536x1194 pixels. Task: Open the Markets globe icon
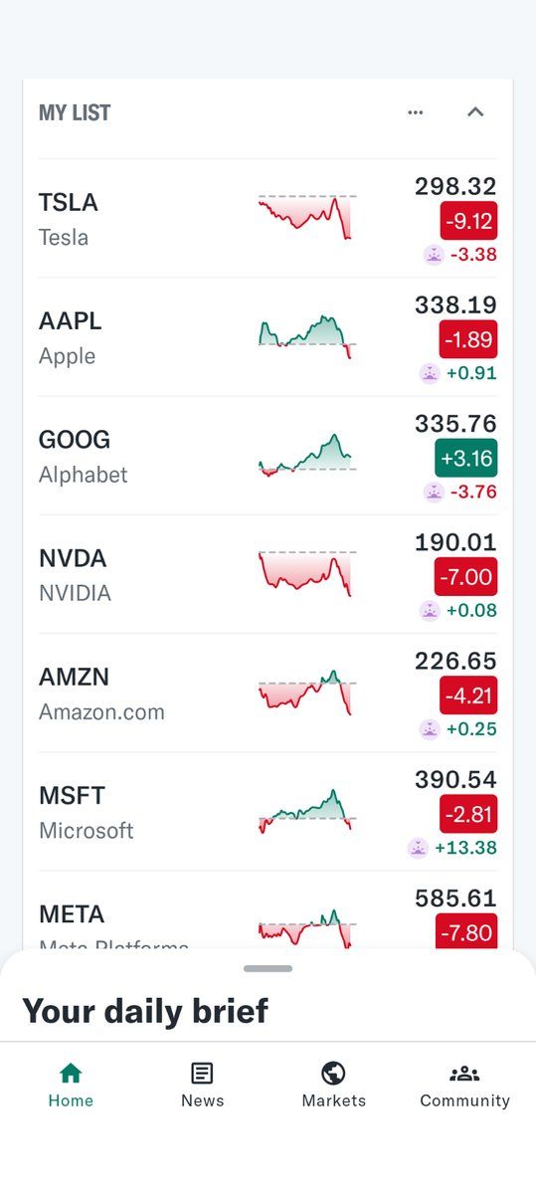[x=333, y=1073]
